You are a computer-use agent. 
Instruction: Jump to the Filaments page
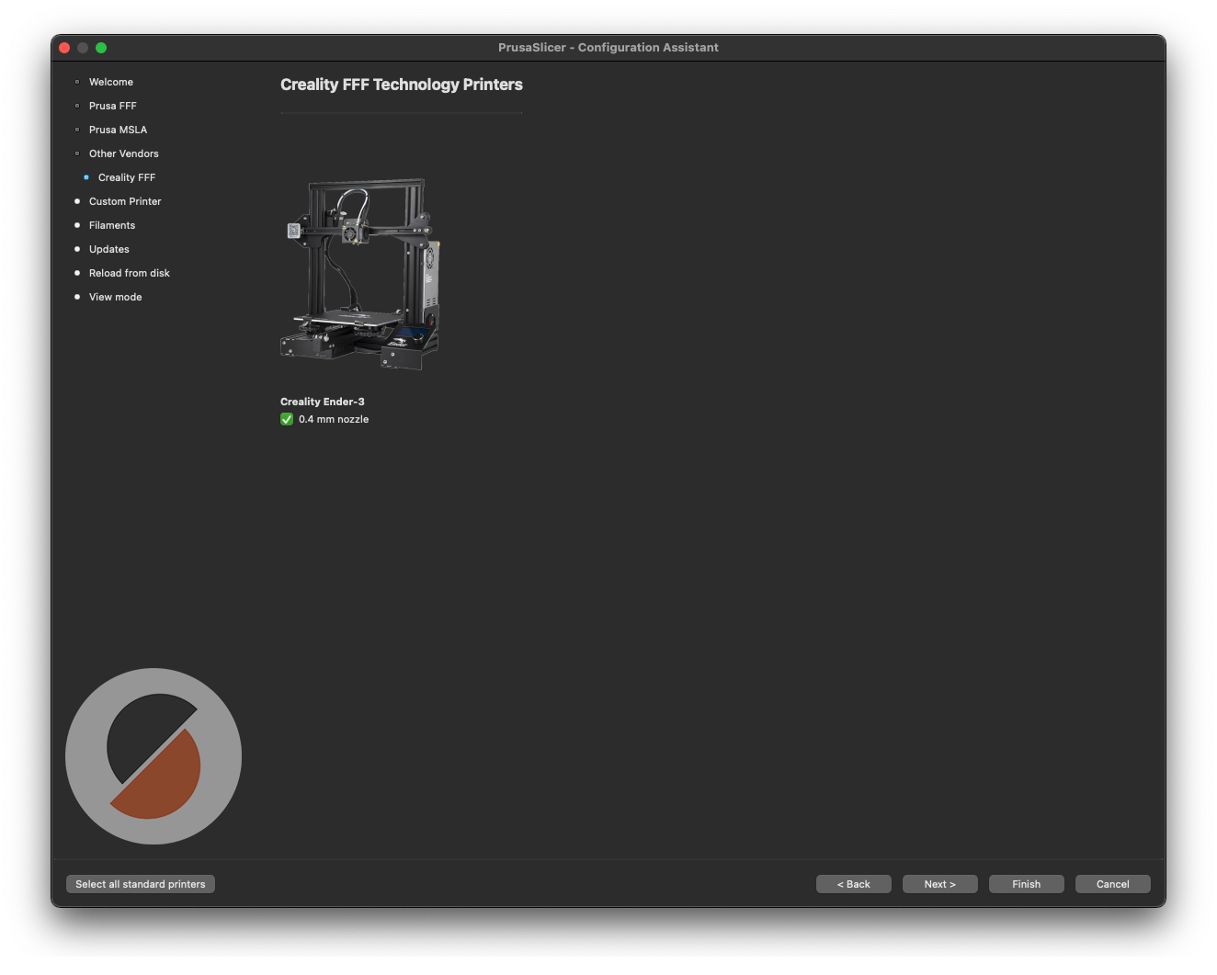point(112,225)
